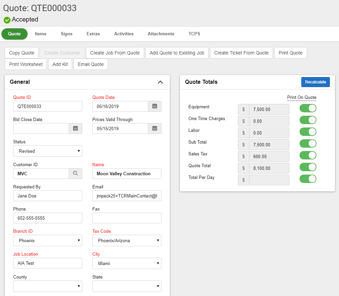The height and width of the screenshot is (296, 339).
Task: Open the Quote Date calendar picker
Action: tap(154, 106)
